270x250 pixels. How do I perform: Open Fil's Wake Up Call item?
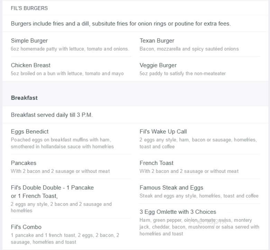(x=163, y=132)
